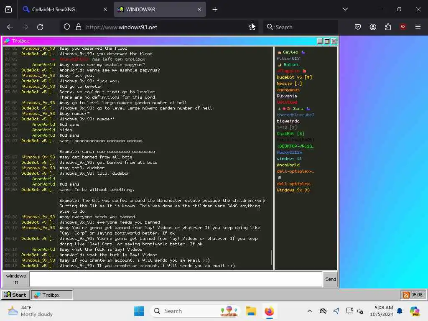Reload the current page
428x321 pixels.
40,27
